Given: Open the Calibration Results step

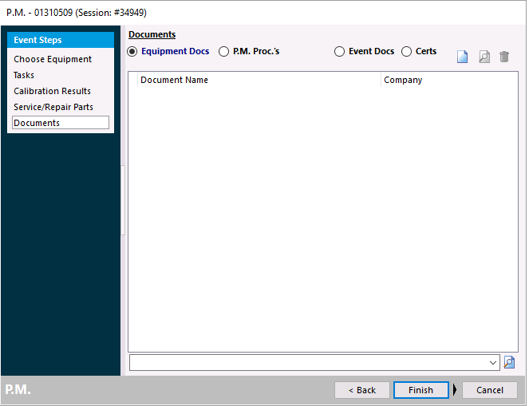Looking at the screenshot, I should pyautogui.click(x=52, y=91).
